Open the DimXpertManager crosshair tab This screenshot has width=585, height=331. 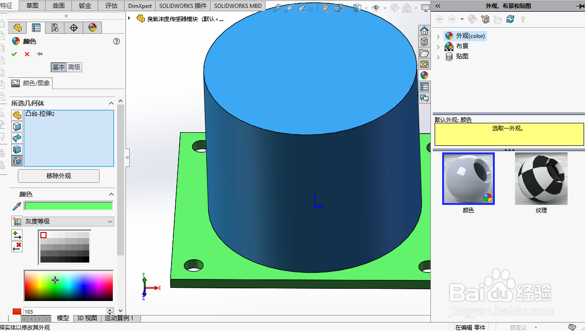[x=74, y=28]
